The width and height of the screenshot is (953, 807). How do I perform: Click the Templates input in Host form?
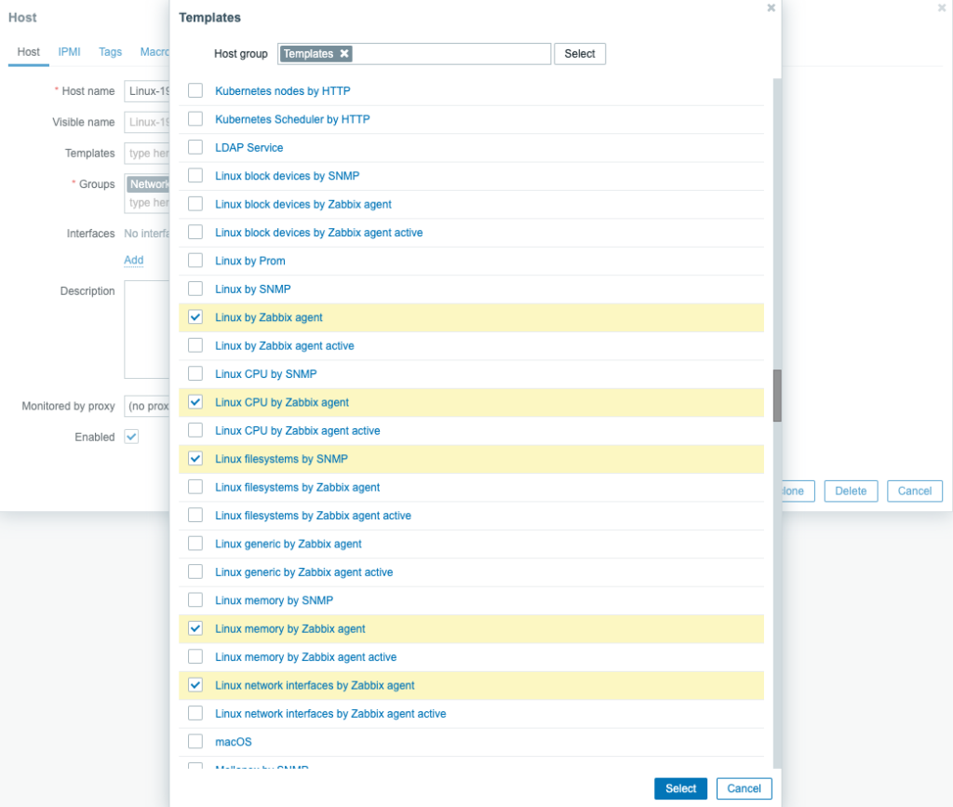[147, 154]
